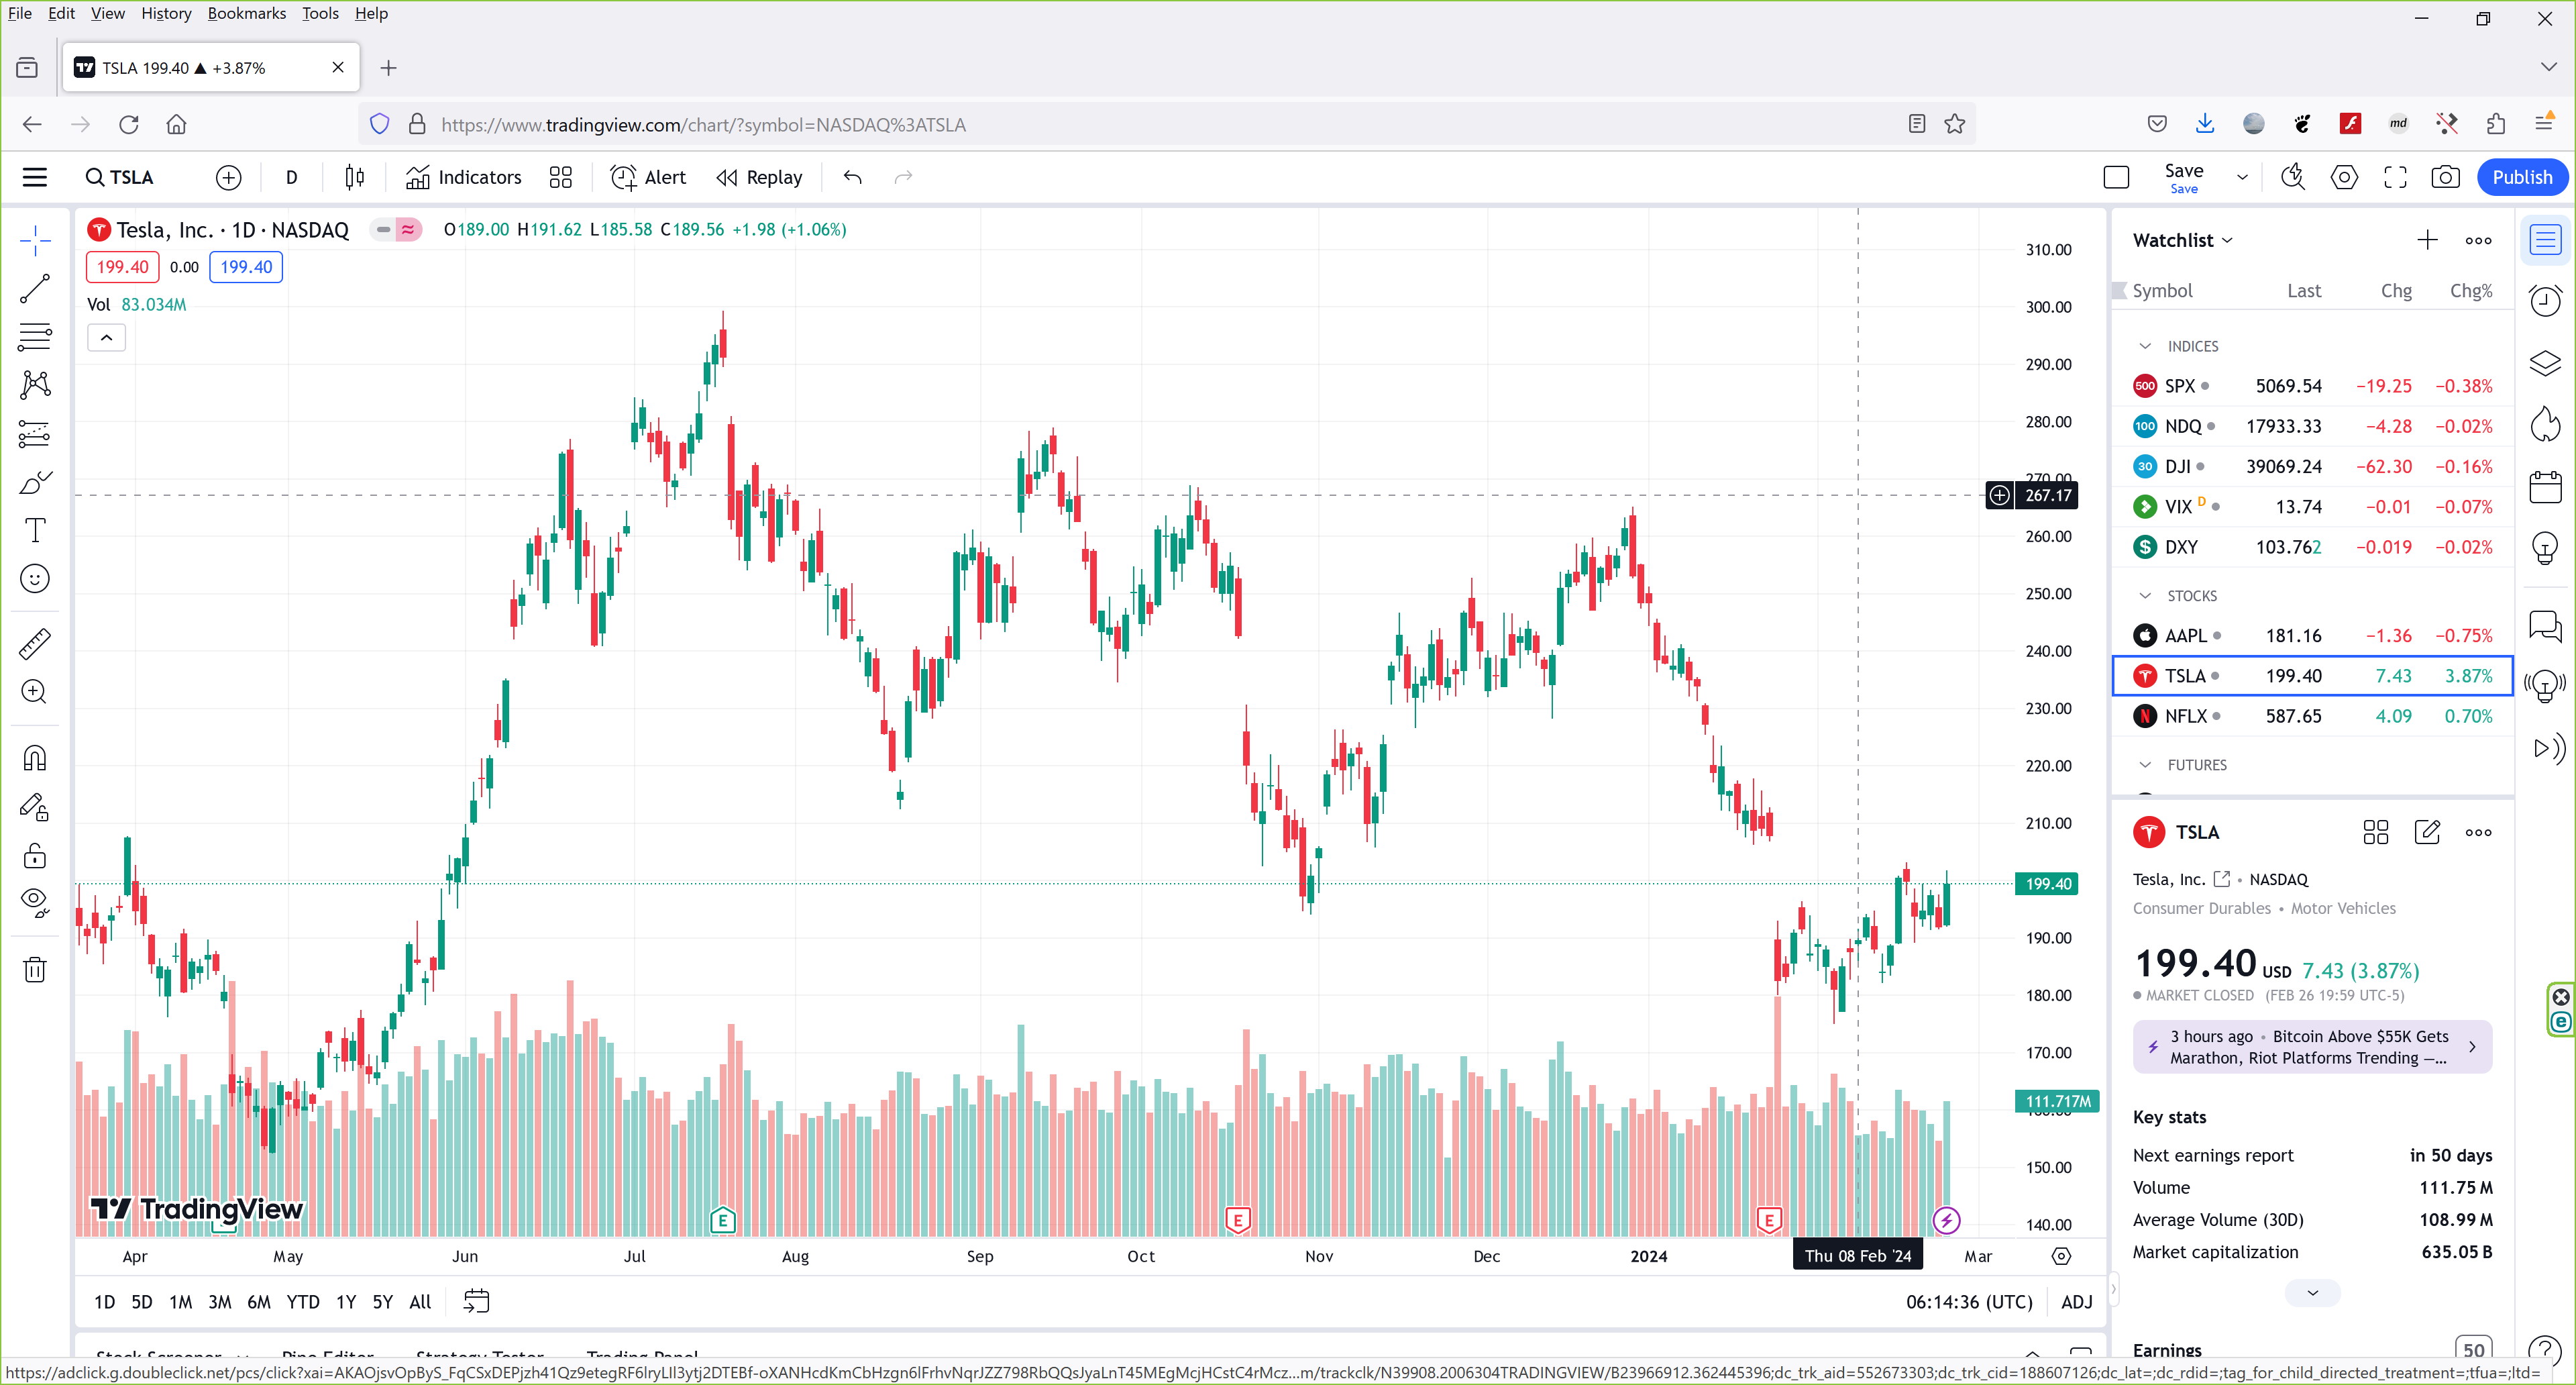Screen dimensions: 2576x1385
Task: Toggle lock all drawing tools
Action: pos(35,855)
